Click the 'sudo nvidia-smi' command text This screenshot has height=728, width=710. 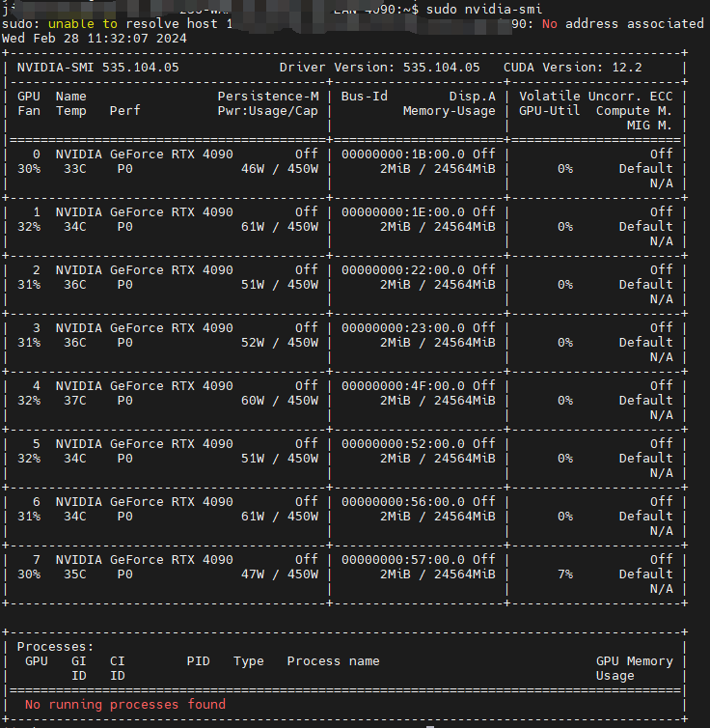[x=484, y=9]
